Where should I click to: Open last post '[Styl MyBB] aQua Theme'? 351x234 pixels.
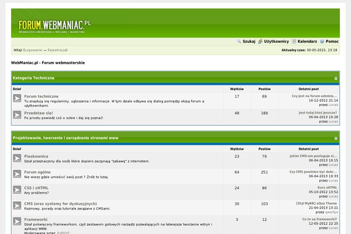coord(316,204)
